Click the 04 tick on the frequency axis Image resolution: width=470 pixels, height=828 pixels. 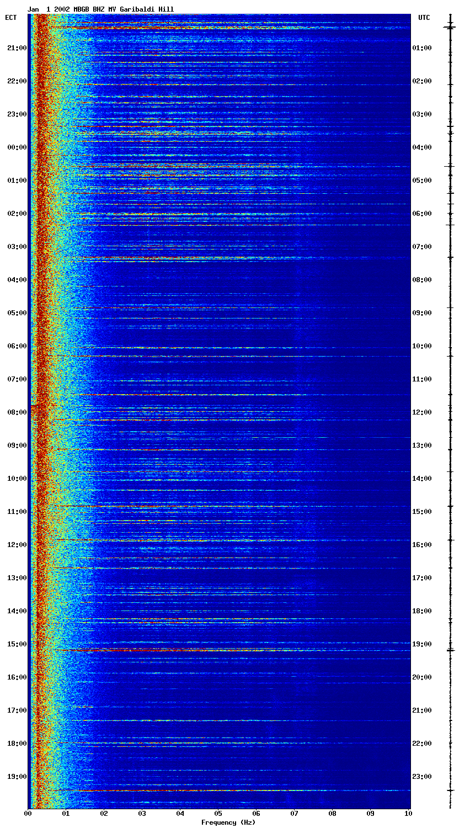(180, 813)
